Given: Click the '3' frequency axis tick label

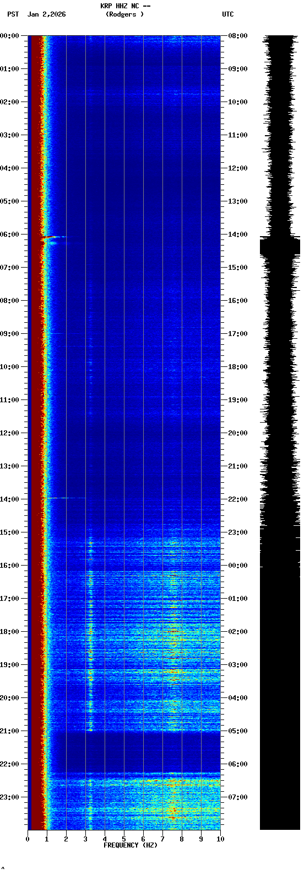Looking at the screenshot, I should pos(85,839).
